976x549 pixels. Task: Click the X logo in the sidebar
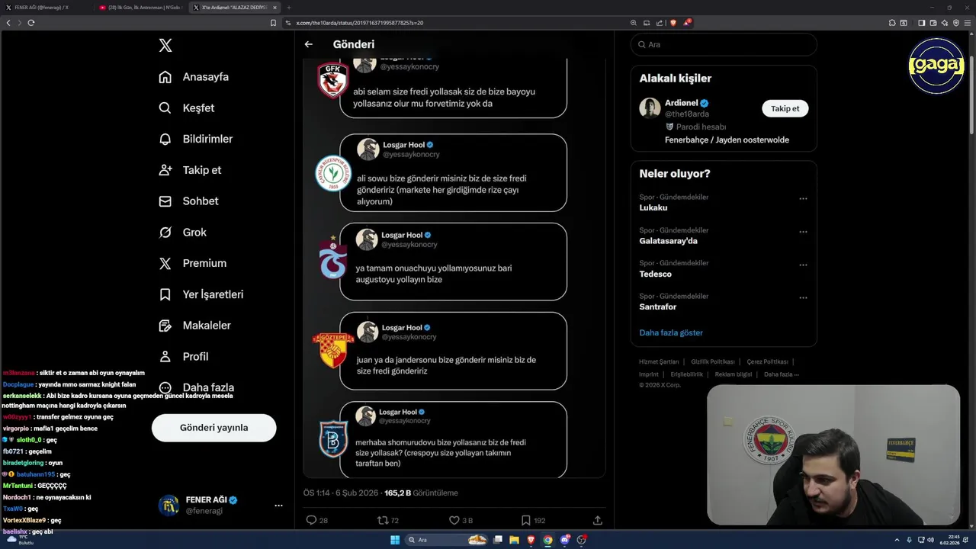point(165,46)
